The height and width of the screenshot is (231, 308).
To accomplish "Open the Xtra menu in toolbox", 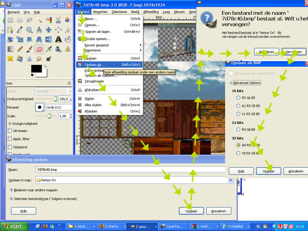I will coord(27,12).
